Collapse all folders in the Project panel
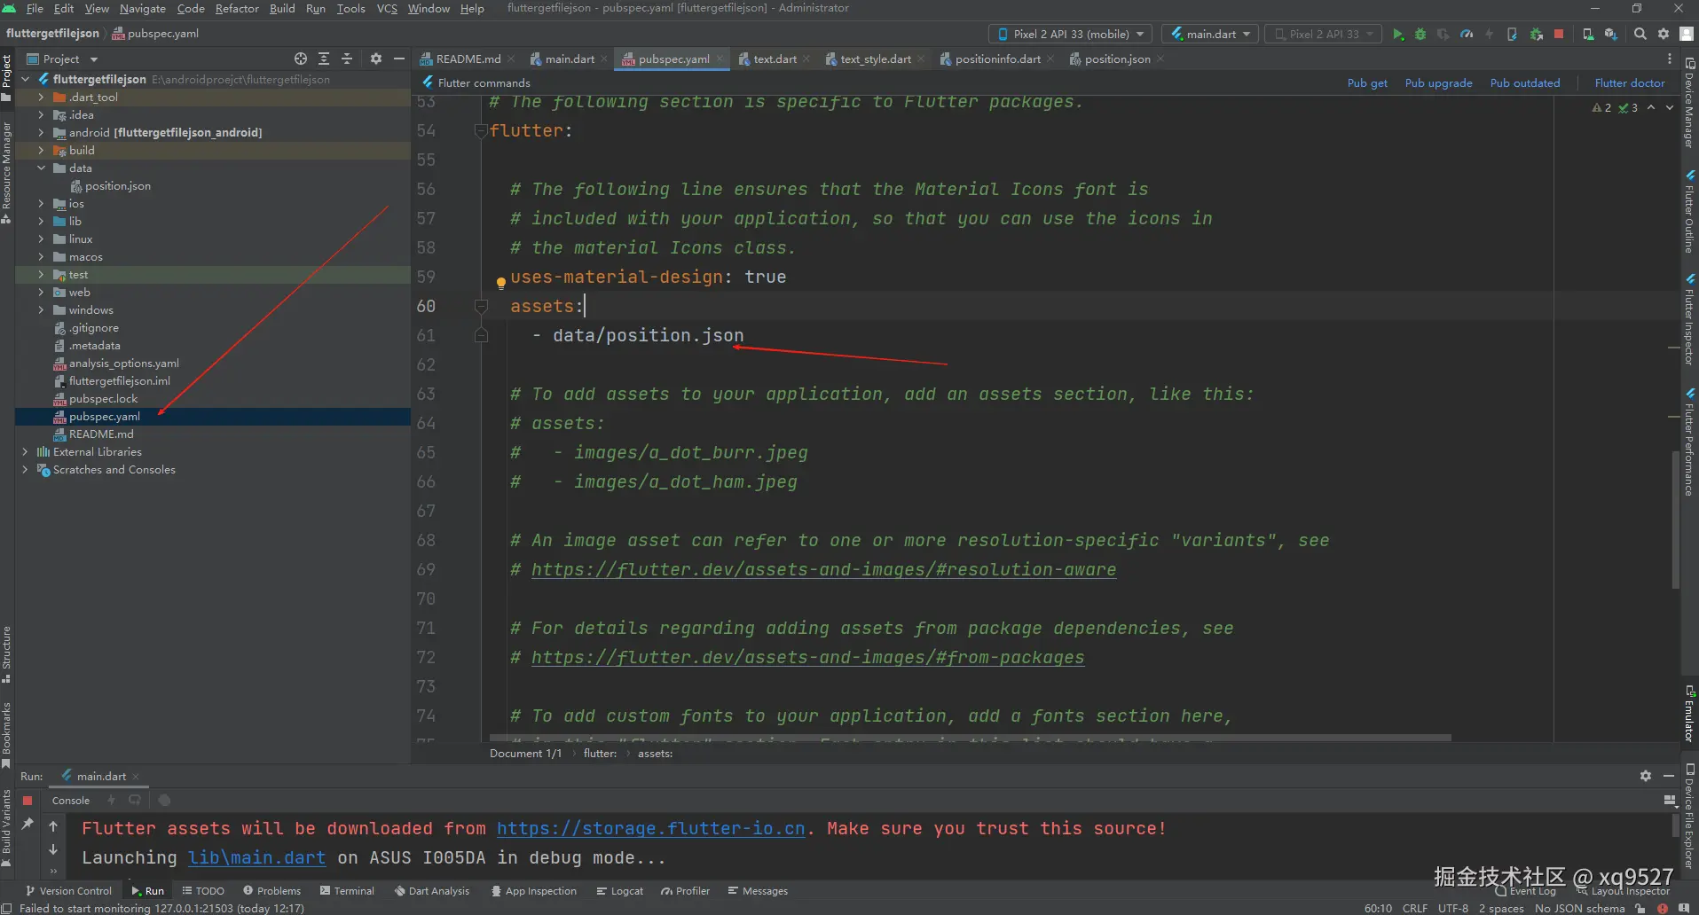Viewport: 1699px width, 915px height. point(347,59)
